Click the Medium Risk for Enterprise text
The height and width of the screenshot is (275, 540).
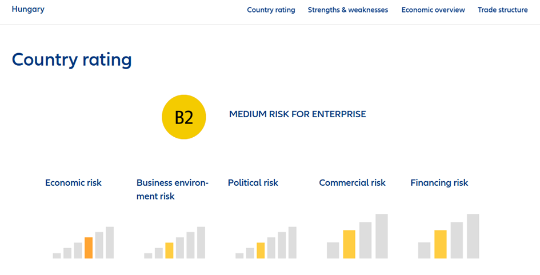click(x=297, y=114)
